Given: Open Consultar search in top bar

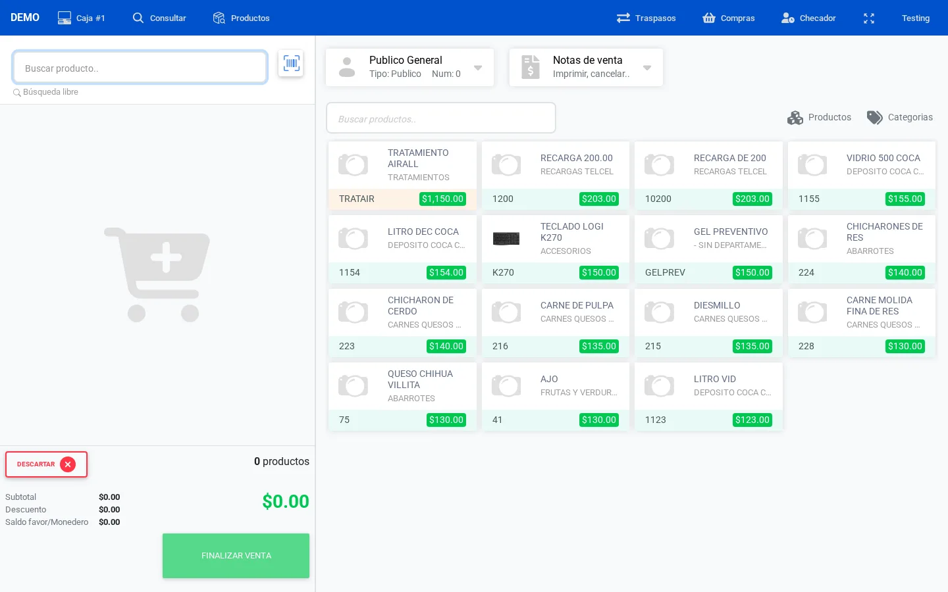Looking at the screenshot, I should tap(159, 18).
